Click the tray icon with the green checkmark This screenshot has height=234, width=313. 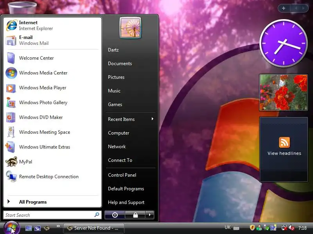click(x=266, y=227)
